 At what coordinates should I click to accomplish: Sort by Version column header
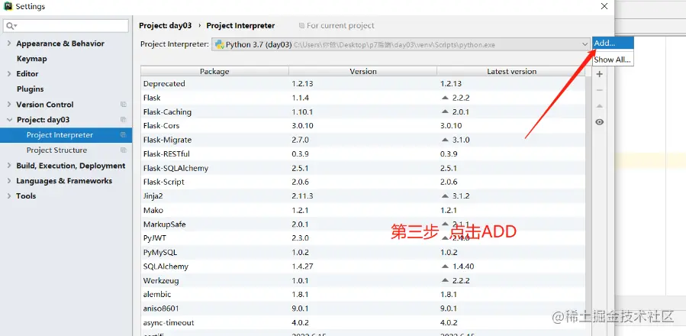363,72
